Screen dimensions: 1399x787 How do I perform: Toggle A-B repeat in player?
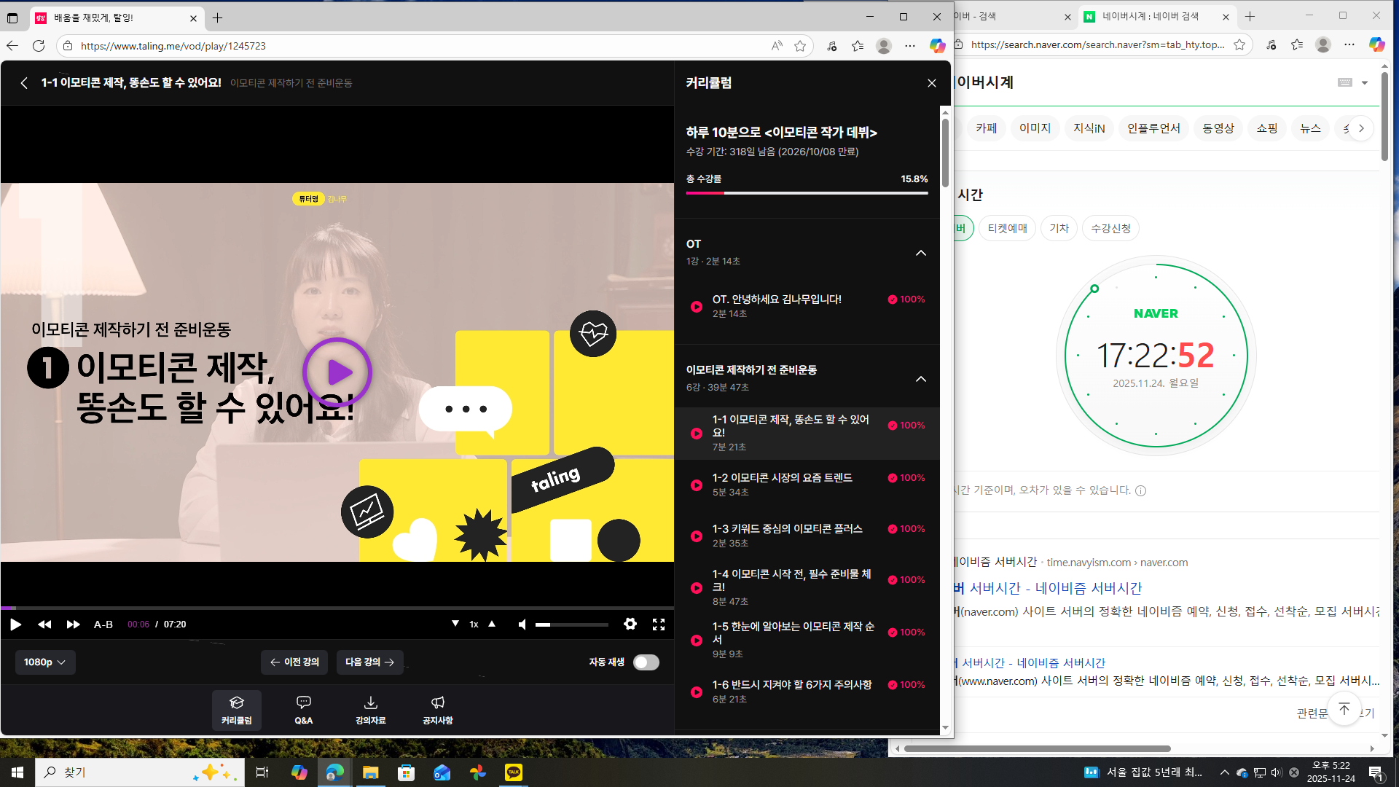103,624
